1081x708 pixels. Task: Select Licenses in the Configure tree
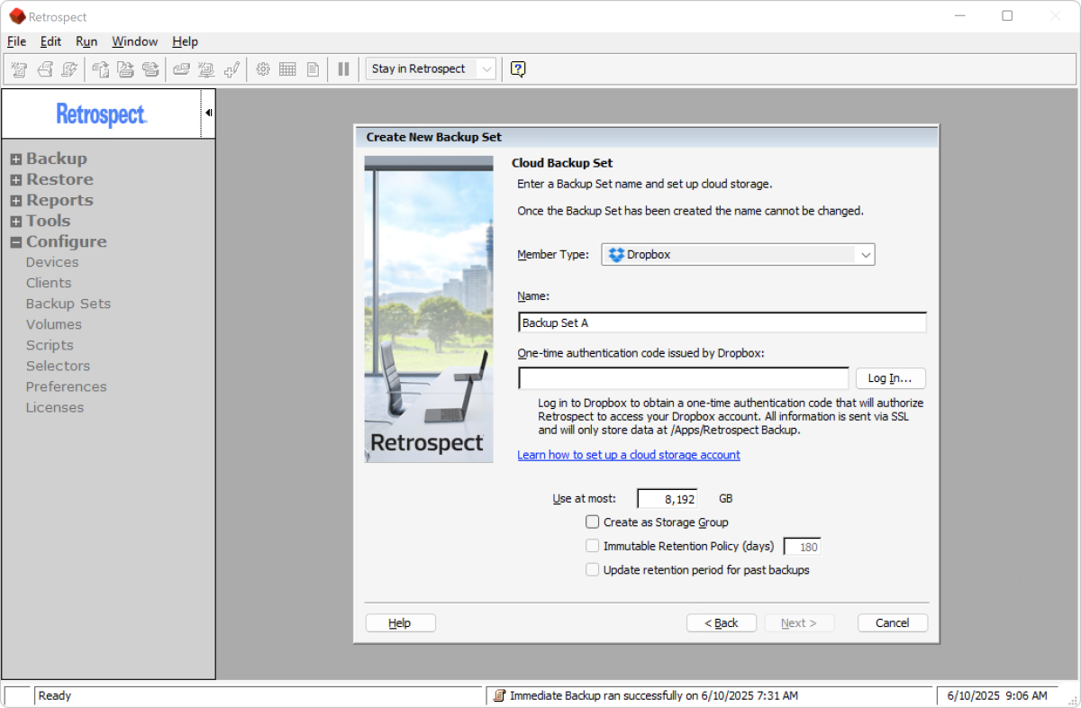click(55, 407)
